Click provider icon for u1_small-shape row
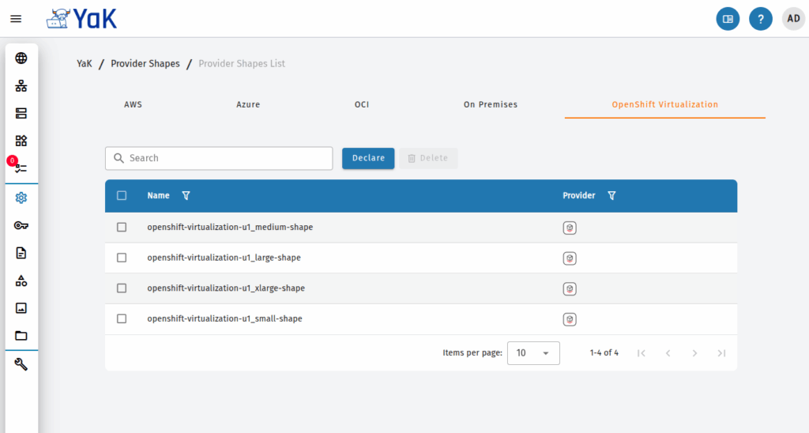 pyautogui.click(x=570, y=319)
